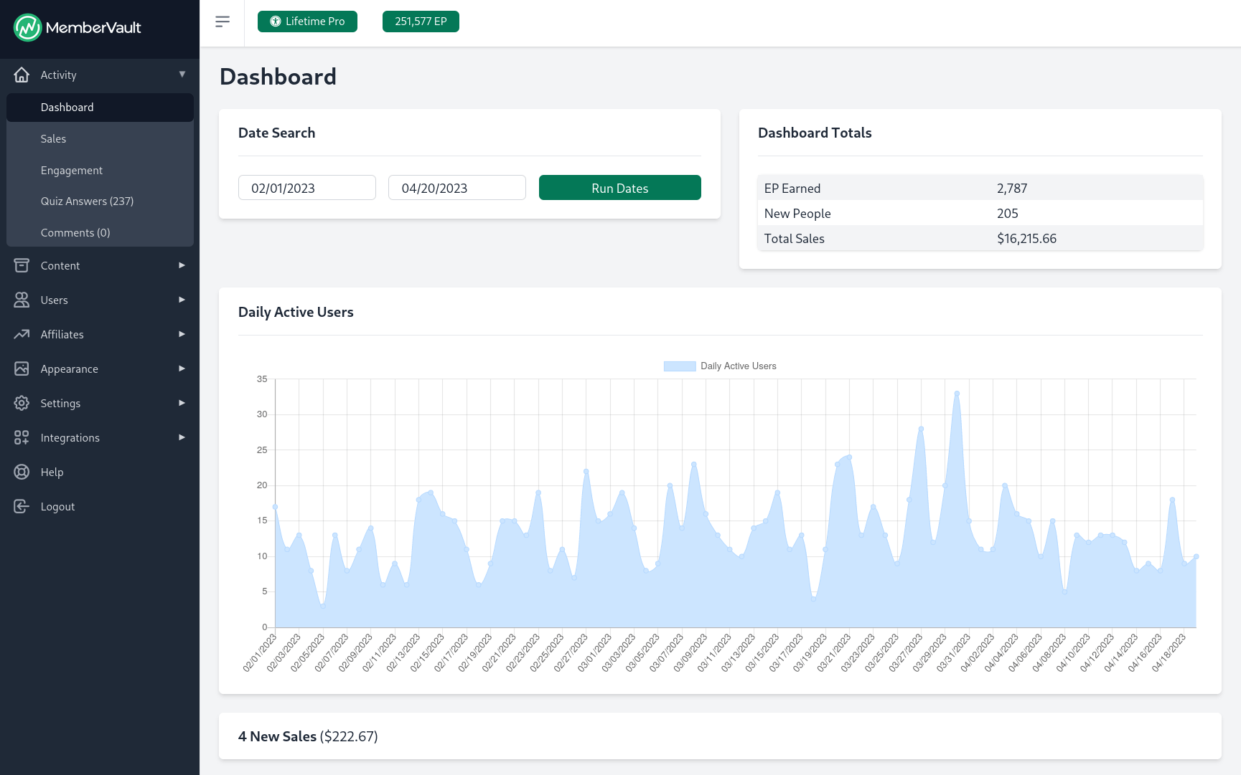Toggle the Daily Active Users legend swatch
Screen dimensions: 1241x775
pyautogui.click(x=680, y=366)
